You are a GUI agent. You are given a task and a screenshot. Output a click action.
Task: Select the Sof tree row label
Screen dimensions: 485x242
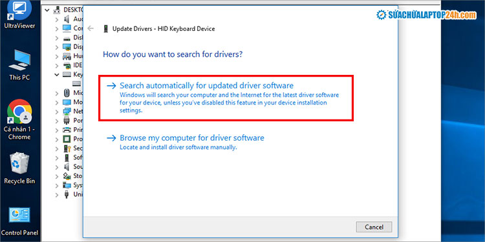pyautogui.click(x=78, y=157)
